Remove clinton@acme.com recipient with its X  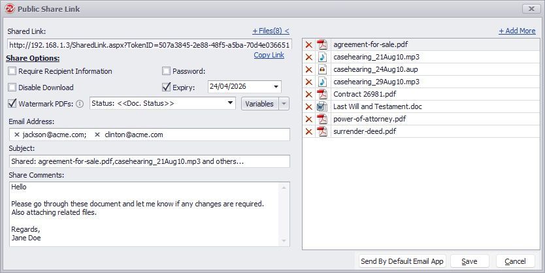coord(97,135)
